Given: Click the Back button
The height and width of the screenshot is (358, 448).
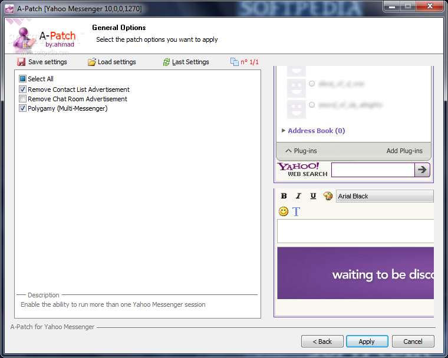Looking at the screenshot, I should click(x=322, y=341).
